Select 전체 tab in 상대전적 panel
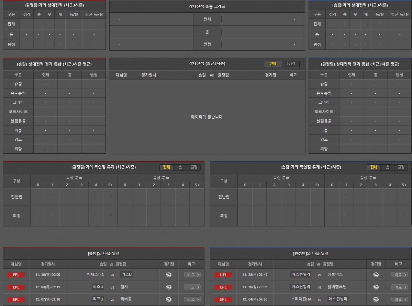The width and height of the screenshot is (412, 306). pos(273,64)
